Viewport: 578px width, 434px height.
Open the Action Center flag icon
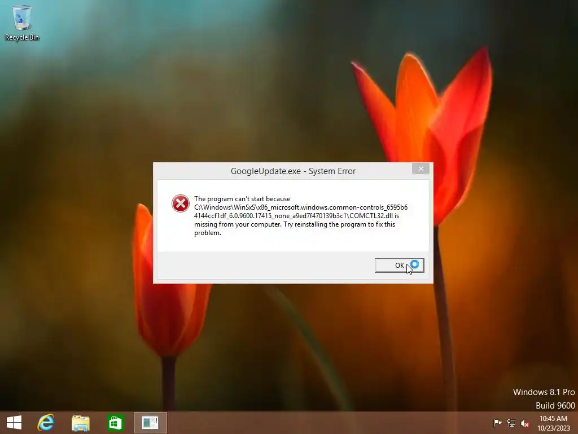(x=497, y=423)
